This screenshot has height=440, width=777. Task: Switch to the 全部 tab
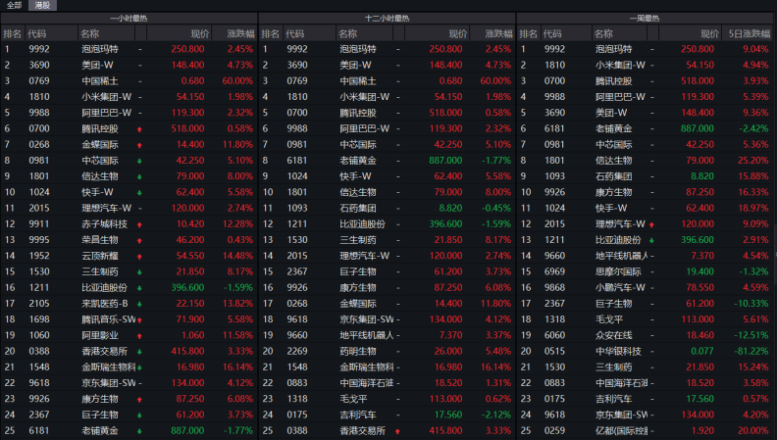(x=14, y=5)
